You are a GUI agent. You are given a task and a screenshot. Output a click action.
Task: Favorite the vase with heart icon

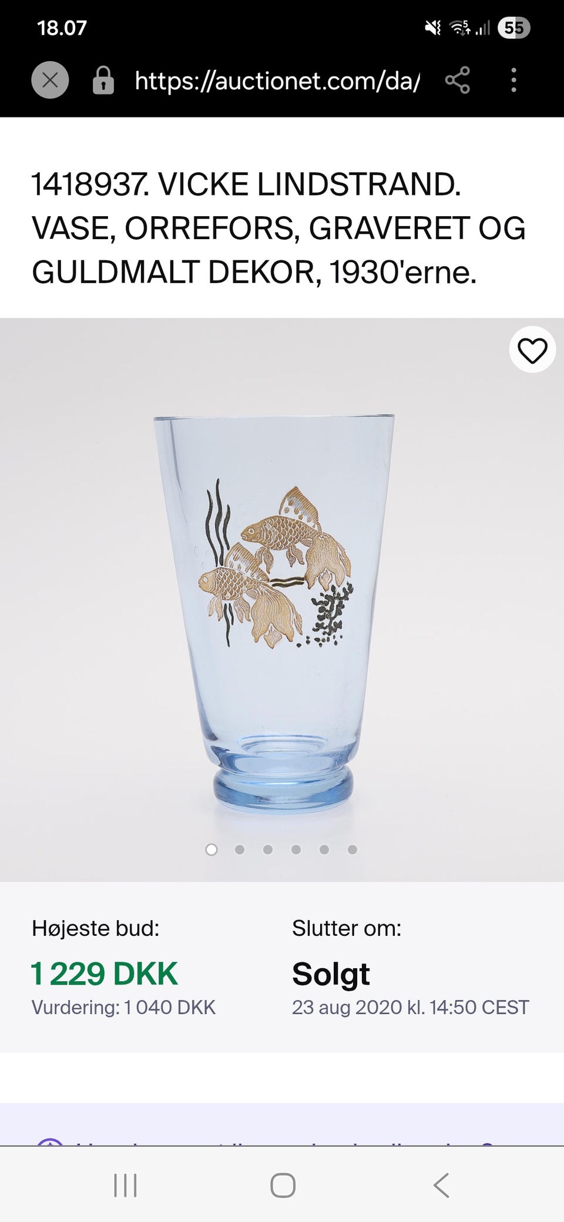(x=532, y=350)
